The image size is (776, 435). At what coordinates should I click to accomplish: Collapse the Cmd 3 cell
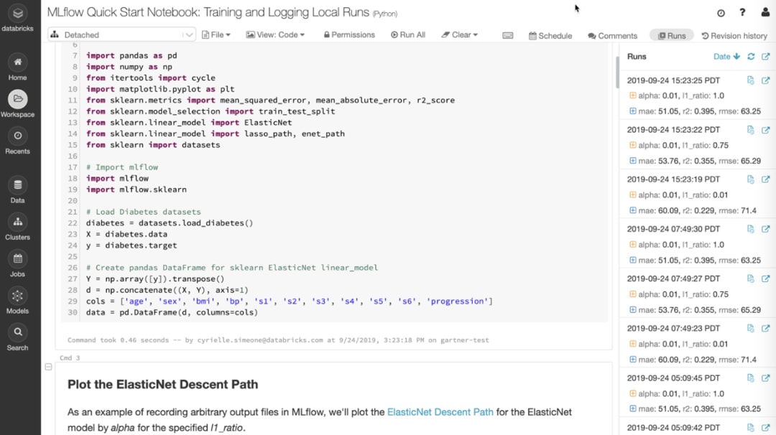click(48, 367)
